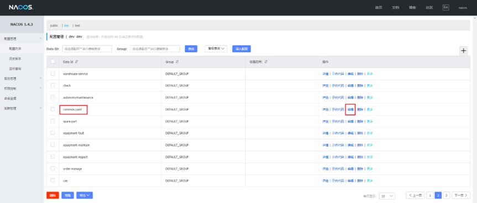Image resolution: width=477 pixels, height=203 pixels.
Task: Go to page 3 in pagination
Action: point(446,195)
